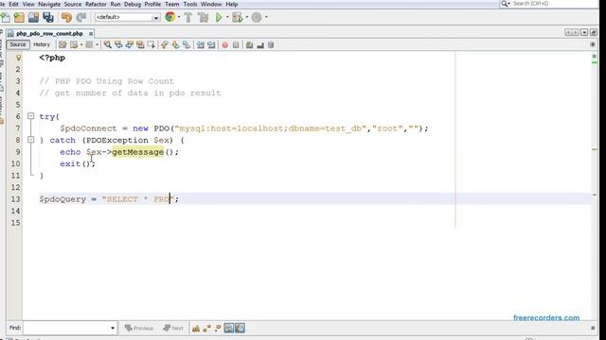The height and width of the screenshot is (340, 606).
Task: Click the Chrome browser icon in toolbar
Action: click(170, 17)
